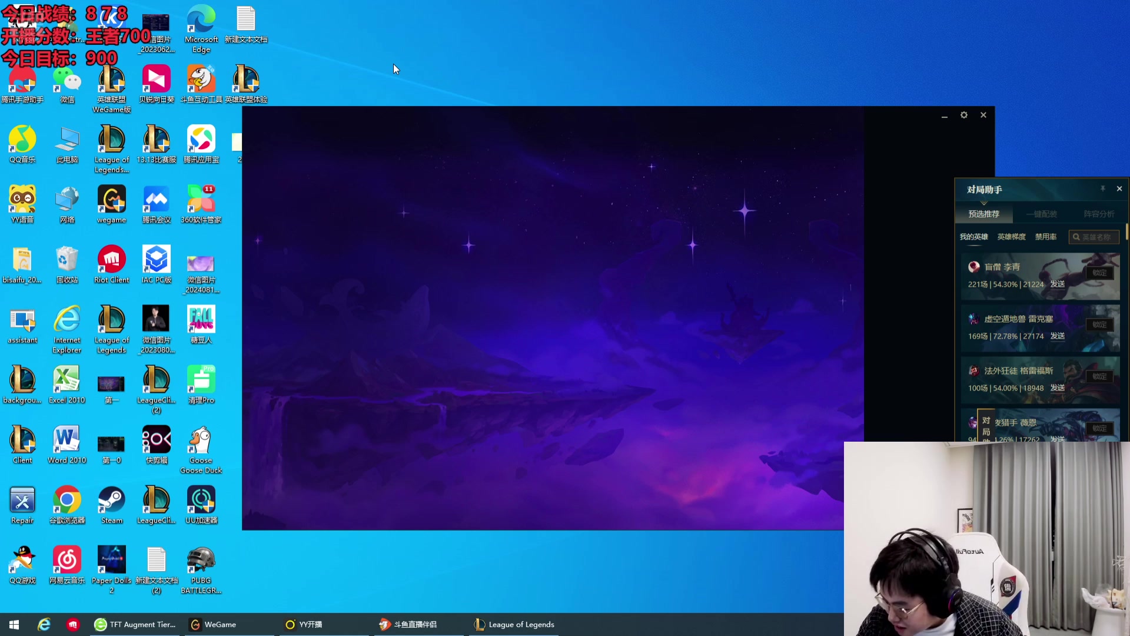Image resolution: width=1130 pixels, height=636 pixels.
Task: Open the 预选推荐 tab in 对局助手
Action: pyautogui.click(x=983, y=214)
